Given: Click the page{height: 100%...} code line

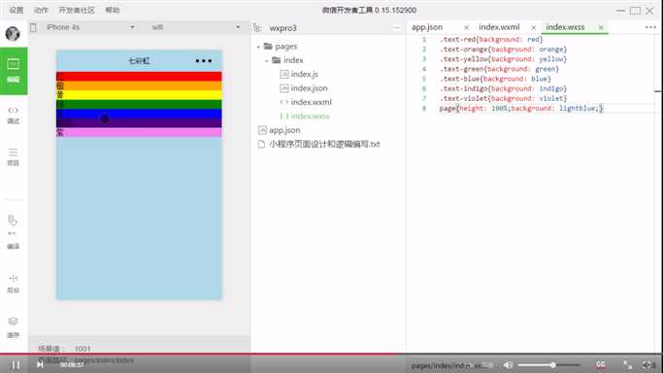Looking at the screenshot, I should pyautogui.click(x=521, y=108).
